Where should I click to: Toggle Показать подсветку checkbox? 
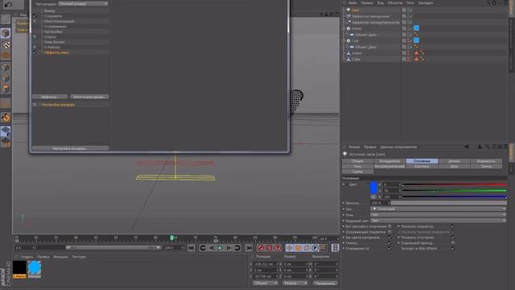click(453, 226)
